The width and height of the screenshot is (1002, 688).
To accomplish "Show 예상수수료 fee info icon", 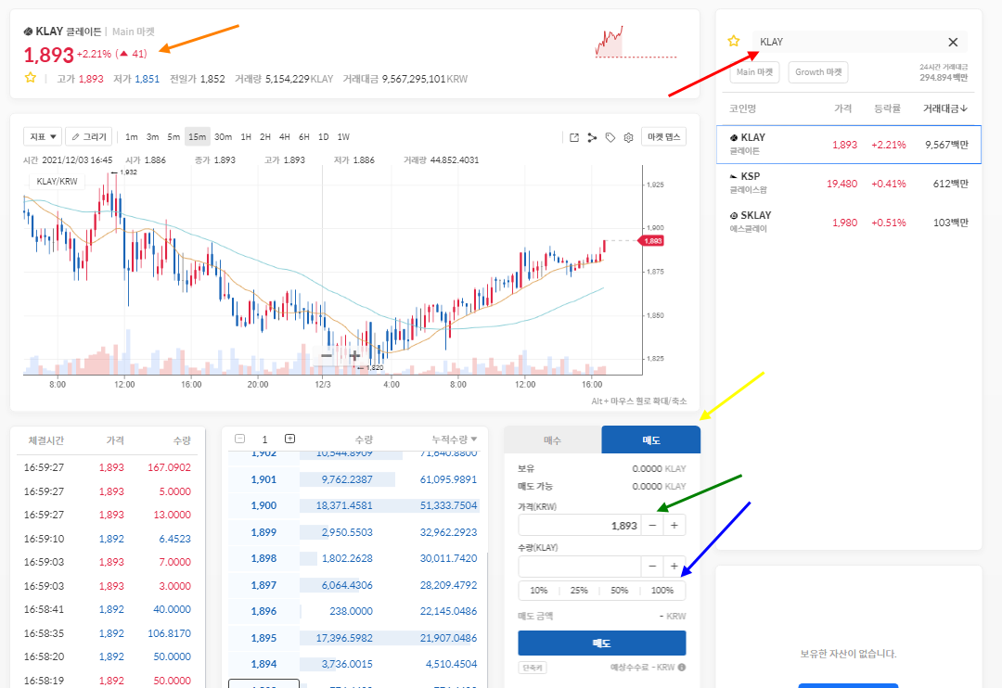I will [x=682, y=668].
